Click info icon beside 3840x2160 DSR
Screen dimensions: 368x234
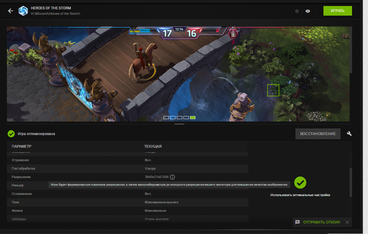click(x=173, y=177)
